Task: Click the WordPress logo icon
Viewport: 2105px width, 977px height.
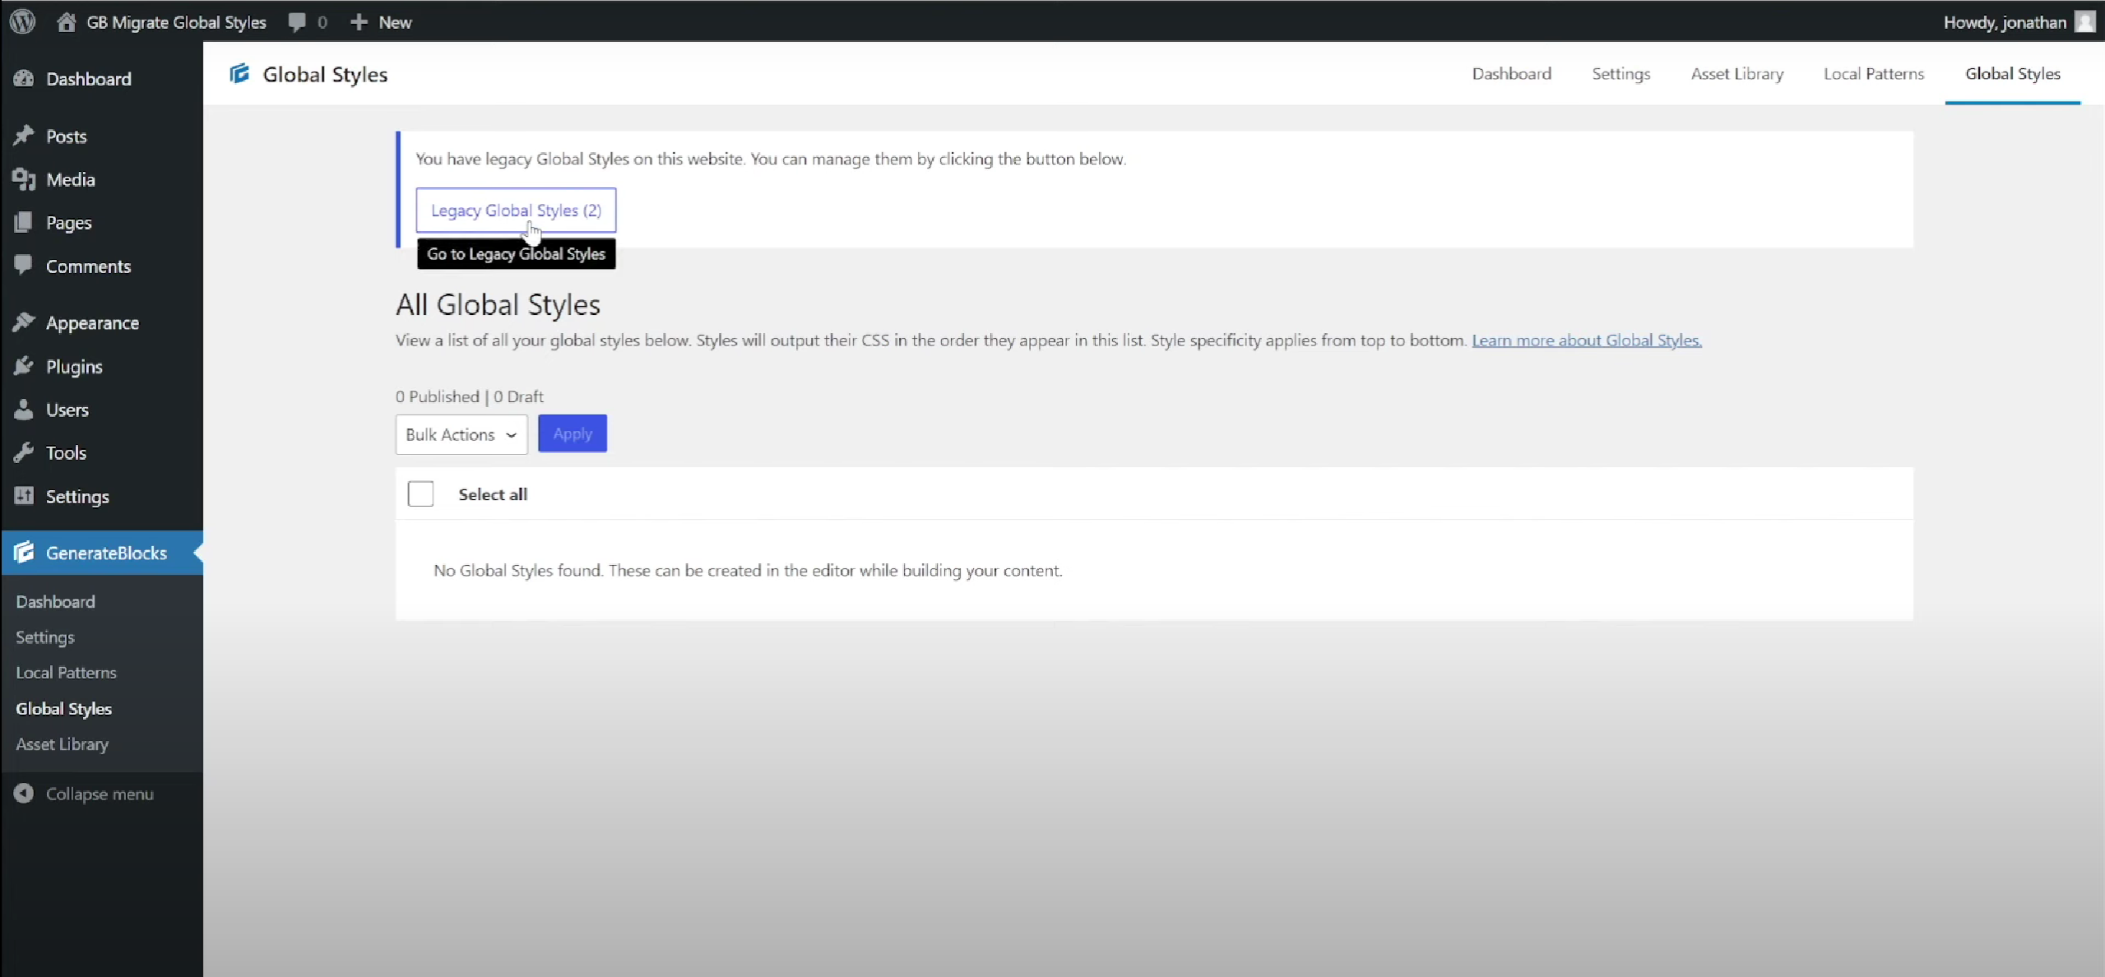Action: pos(22,21)
